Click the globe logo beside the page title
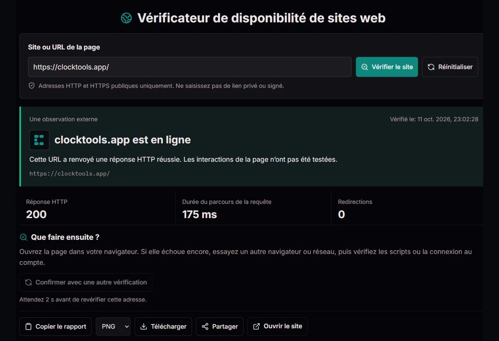 pyautogui.click(x=126, y=18)
